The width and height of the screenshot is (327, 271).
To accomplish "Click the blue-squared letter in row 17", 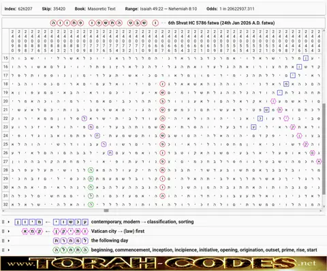I will pos(293,75).
